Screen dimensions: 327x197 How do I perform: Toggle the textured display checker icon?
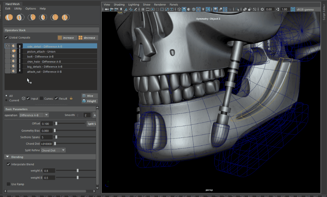[x=198, y=9]
